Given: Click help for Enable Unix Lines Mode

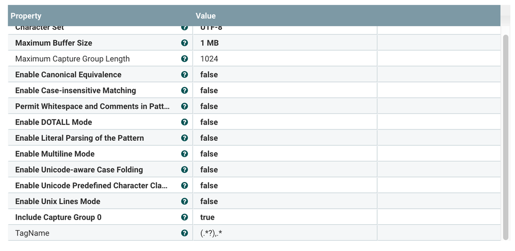Looking at the screenshot, I should click(184, 201).
